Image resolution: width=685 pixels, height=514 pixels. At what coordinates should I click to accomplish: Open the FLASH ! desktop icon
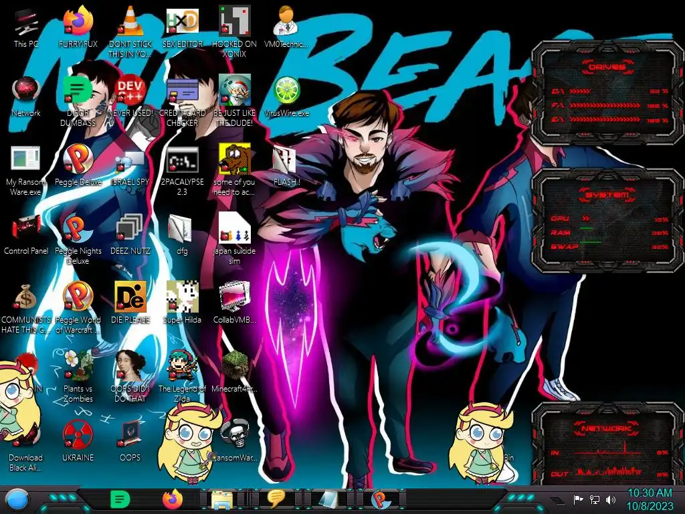tap(286, 166)
